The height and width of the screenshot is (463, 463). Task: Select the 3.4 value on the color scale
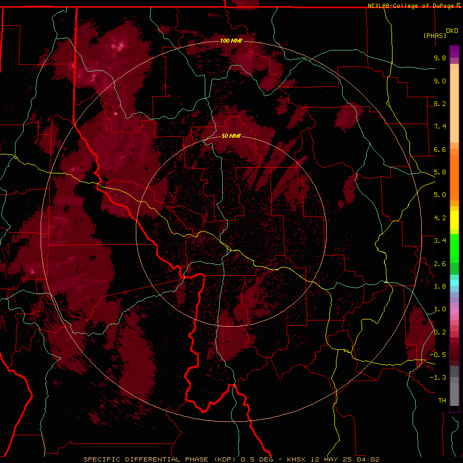tap(440, 241)
